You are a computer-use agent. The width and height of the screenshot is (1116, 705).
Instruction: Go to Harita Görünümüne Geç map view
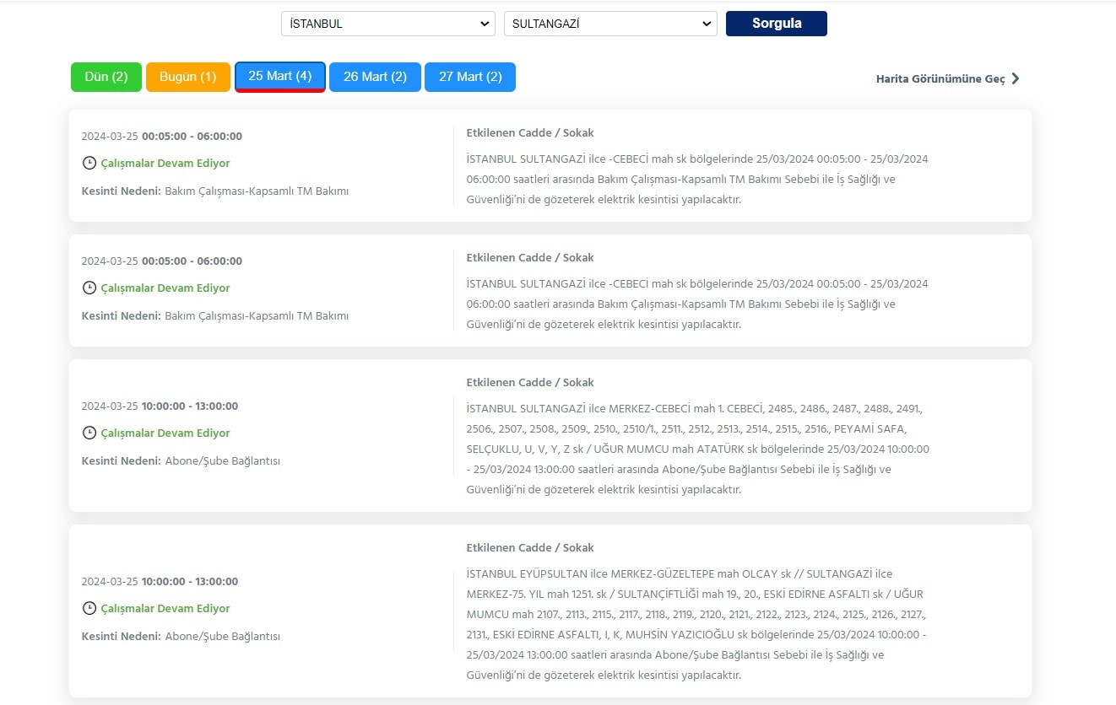coord(940,78)
